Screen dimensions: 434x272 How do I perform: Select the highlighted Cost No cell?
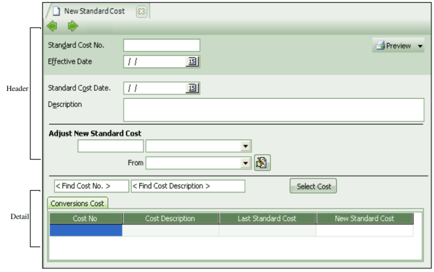[x=86, y=230]
